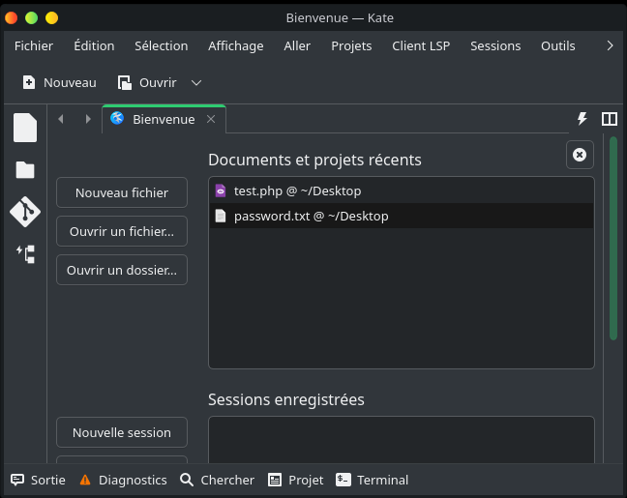
Task: Go to next tab arrow
Action: (88, 119)
